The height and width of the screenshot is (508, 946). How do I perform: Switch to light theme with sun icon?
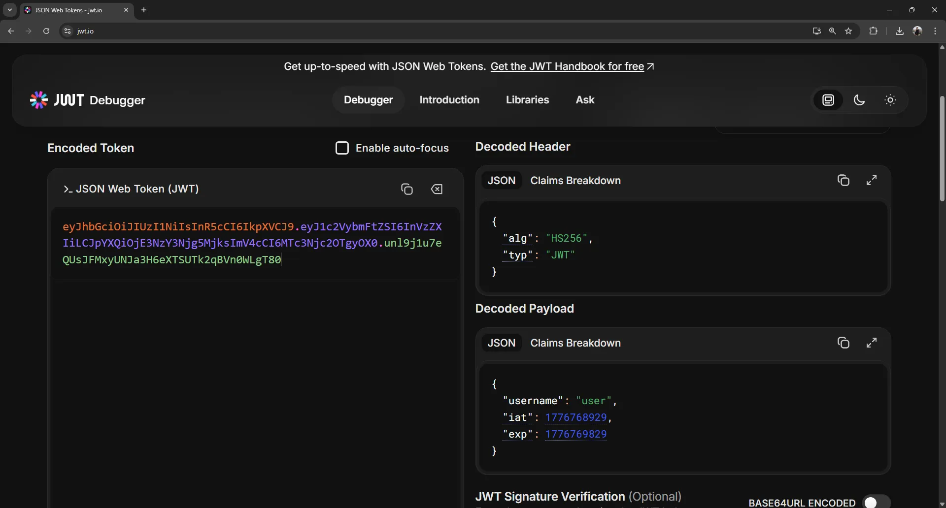pyautogui.click(x=890, y=100)
